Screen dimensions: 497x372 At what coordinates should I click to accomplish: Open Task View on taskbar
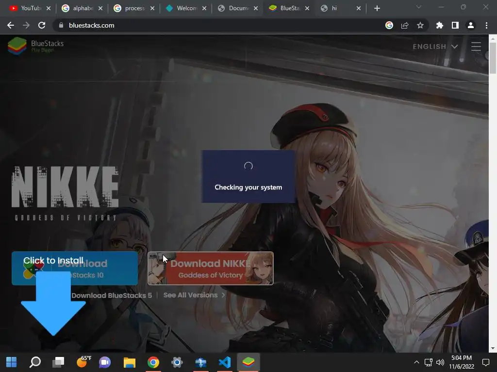[x=58, y=362]
